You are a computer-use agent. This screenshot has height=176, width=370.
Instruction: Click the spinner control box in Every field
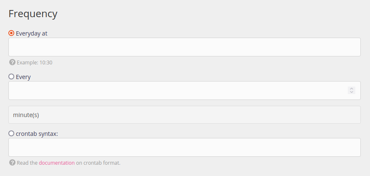pyautogui.click(x=352, y=90)
